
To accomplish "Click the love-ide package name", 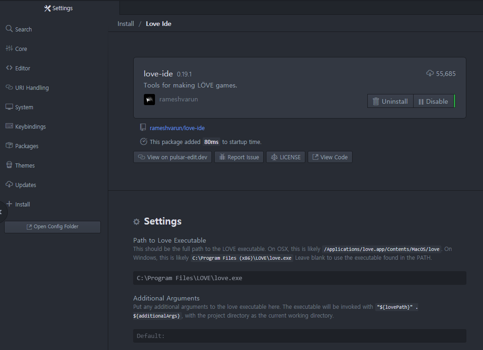I will tap(158, 74).
